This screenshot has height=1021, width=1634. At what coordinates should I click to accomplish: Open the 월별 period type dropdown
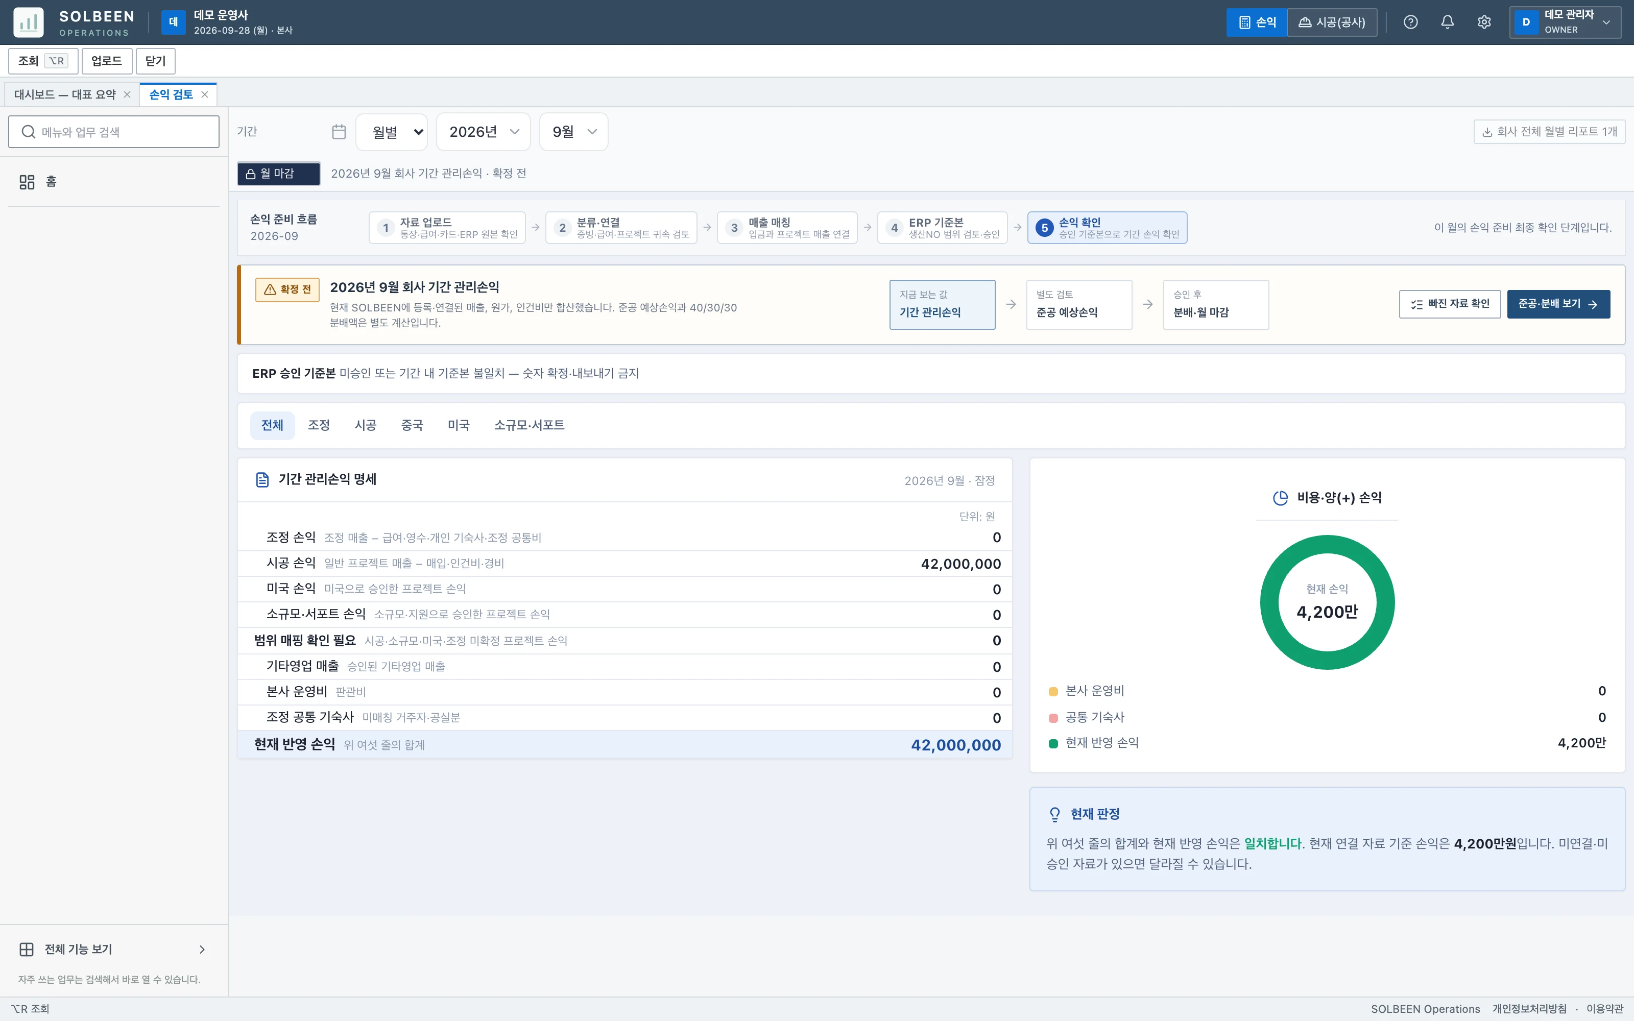392,132
